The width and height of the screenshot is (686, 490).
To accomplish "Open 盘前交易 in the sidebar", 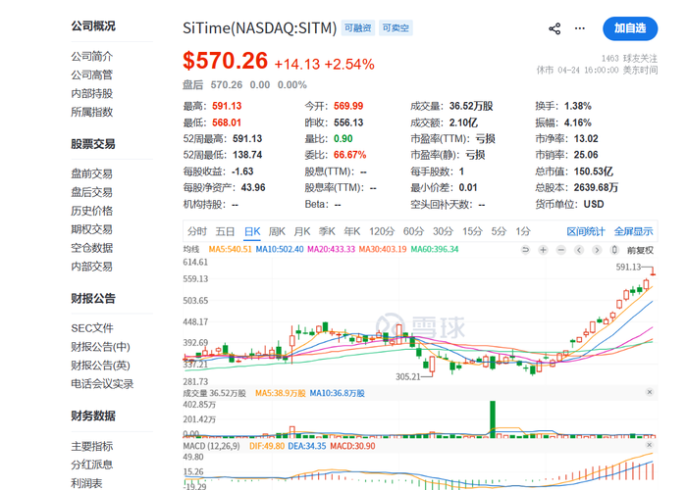I will point(92,173).
